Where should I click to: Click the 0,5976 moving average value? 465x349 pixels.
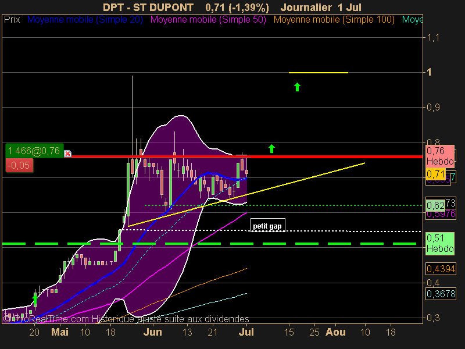click(441, 214)
